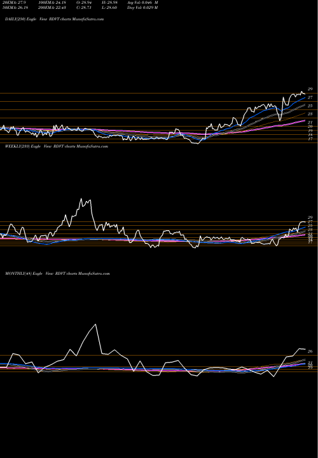Screen dimensions: 318x458
Task: Click the peak of the monthly price line
Action: 95,324
